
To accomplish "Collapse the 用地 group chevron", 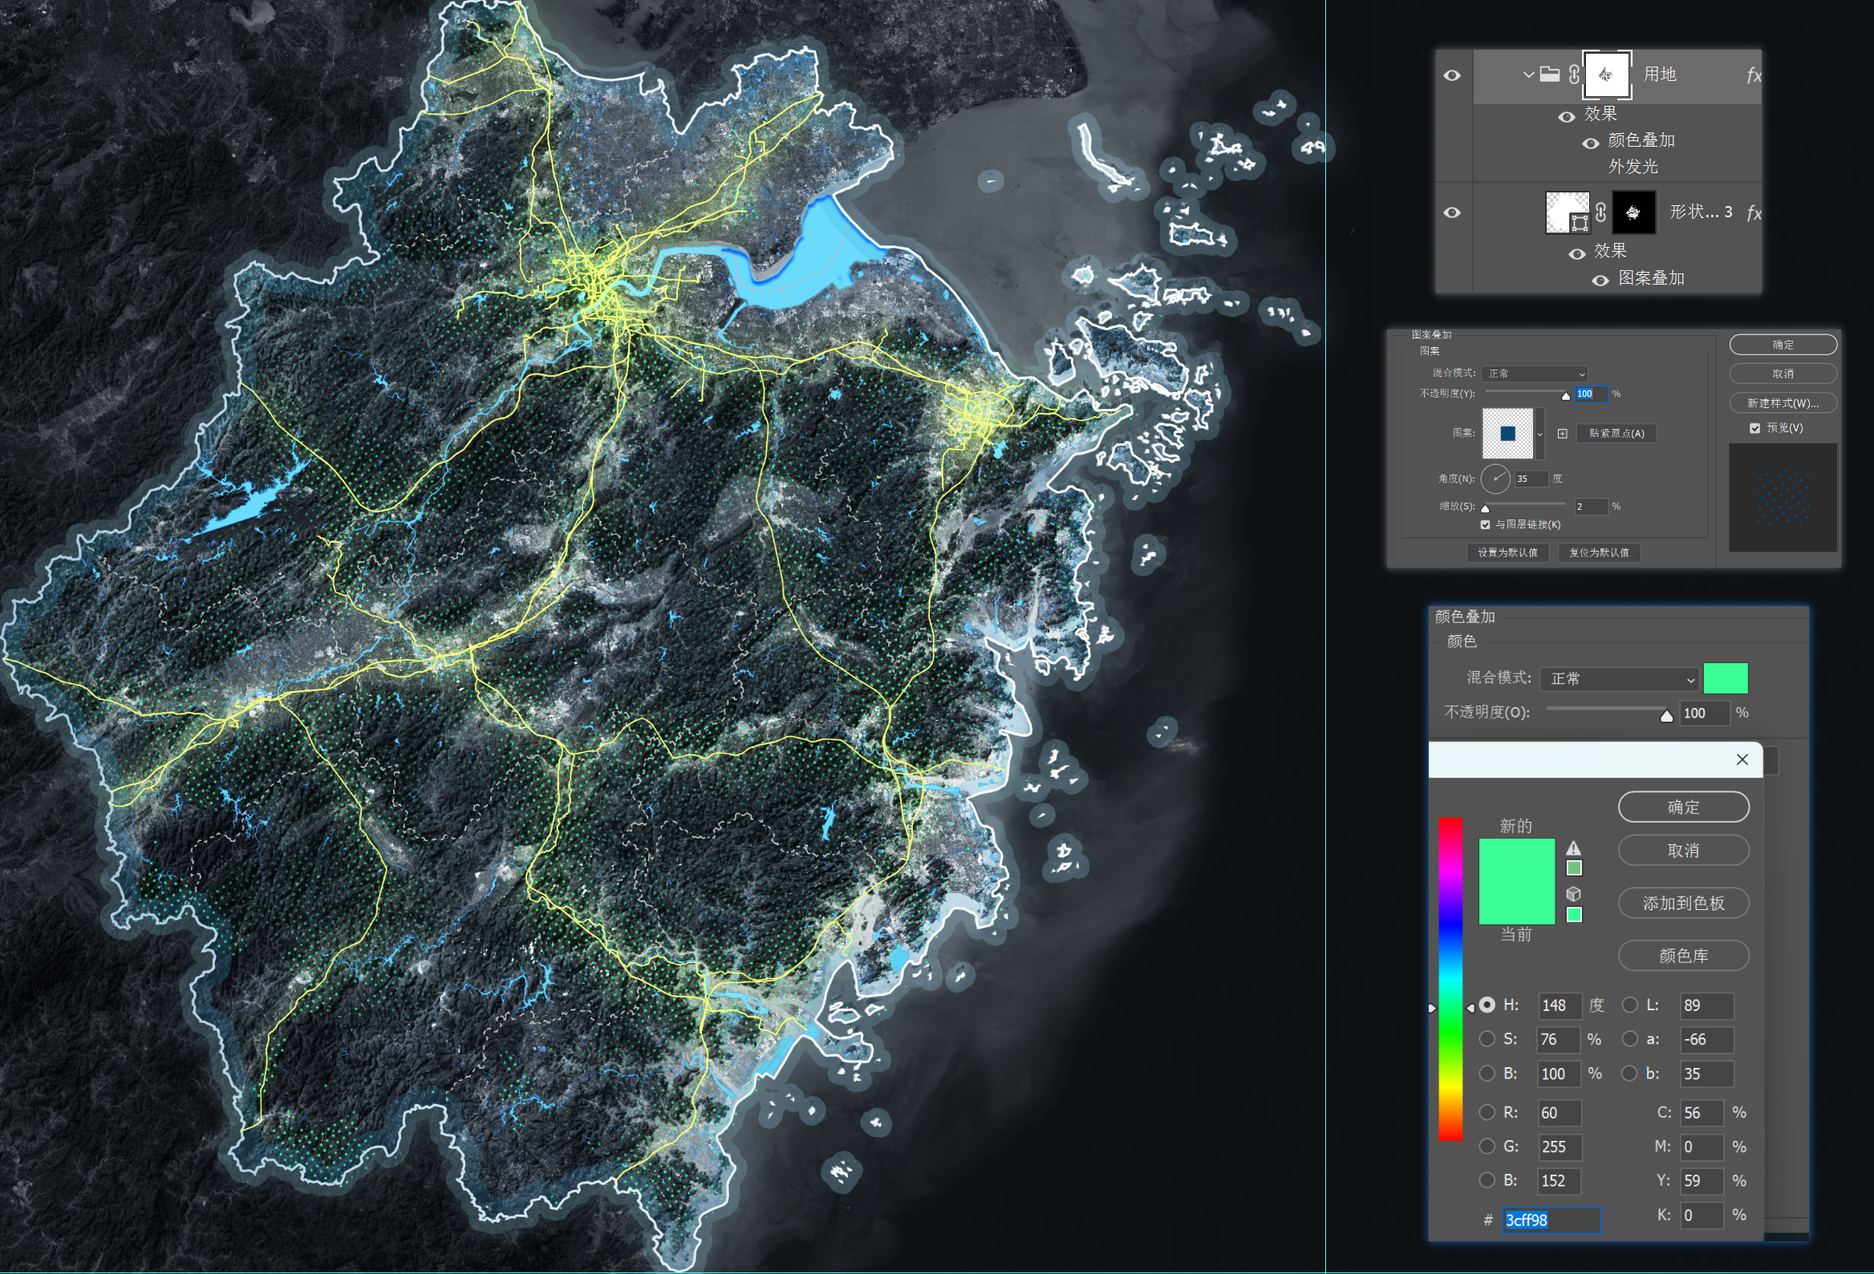I will tap(1528, 74).
